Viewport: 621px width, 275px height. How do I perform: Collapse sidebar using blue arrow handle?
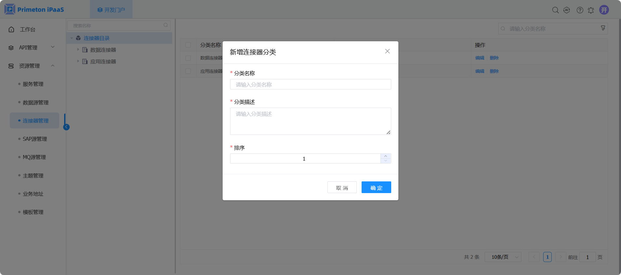[66, 127]
